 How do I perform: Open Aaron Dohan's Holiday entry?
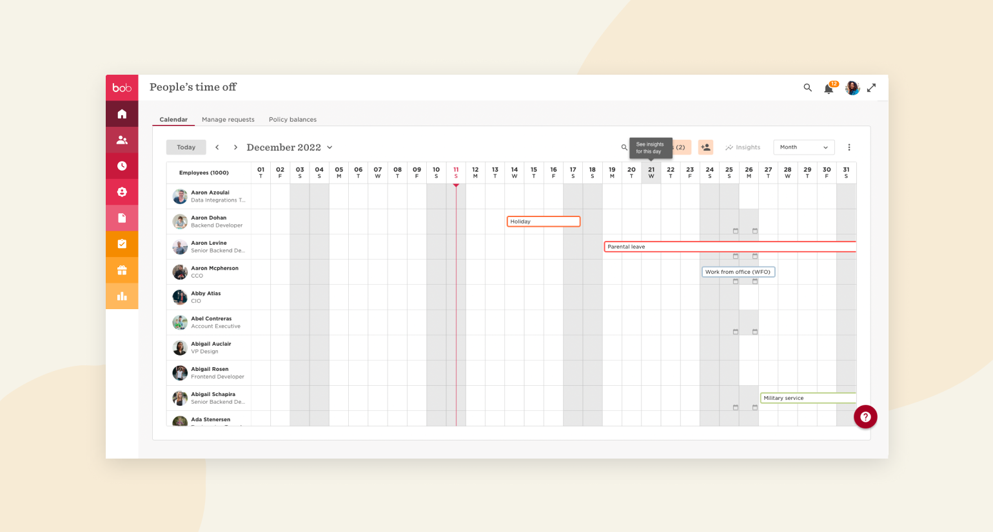(x=544, y=222)
